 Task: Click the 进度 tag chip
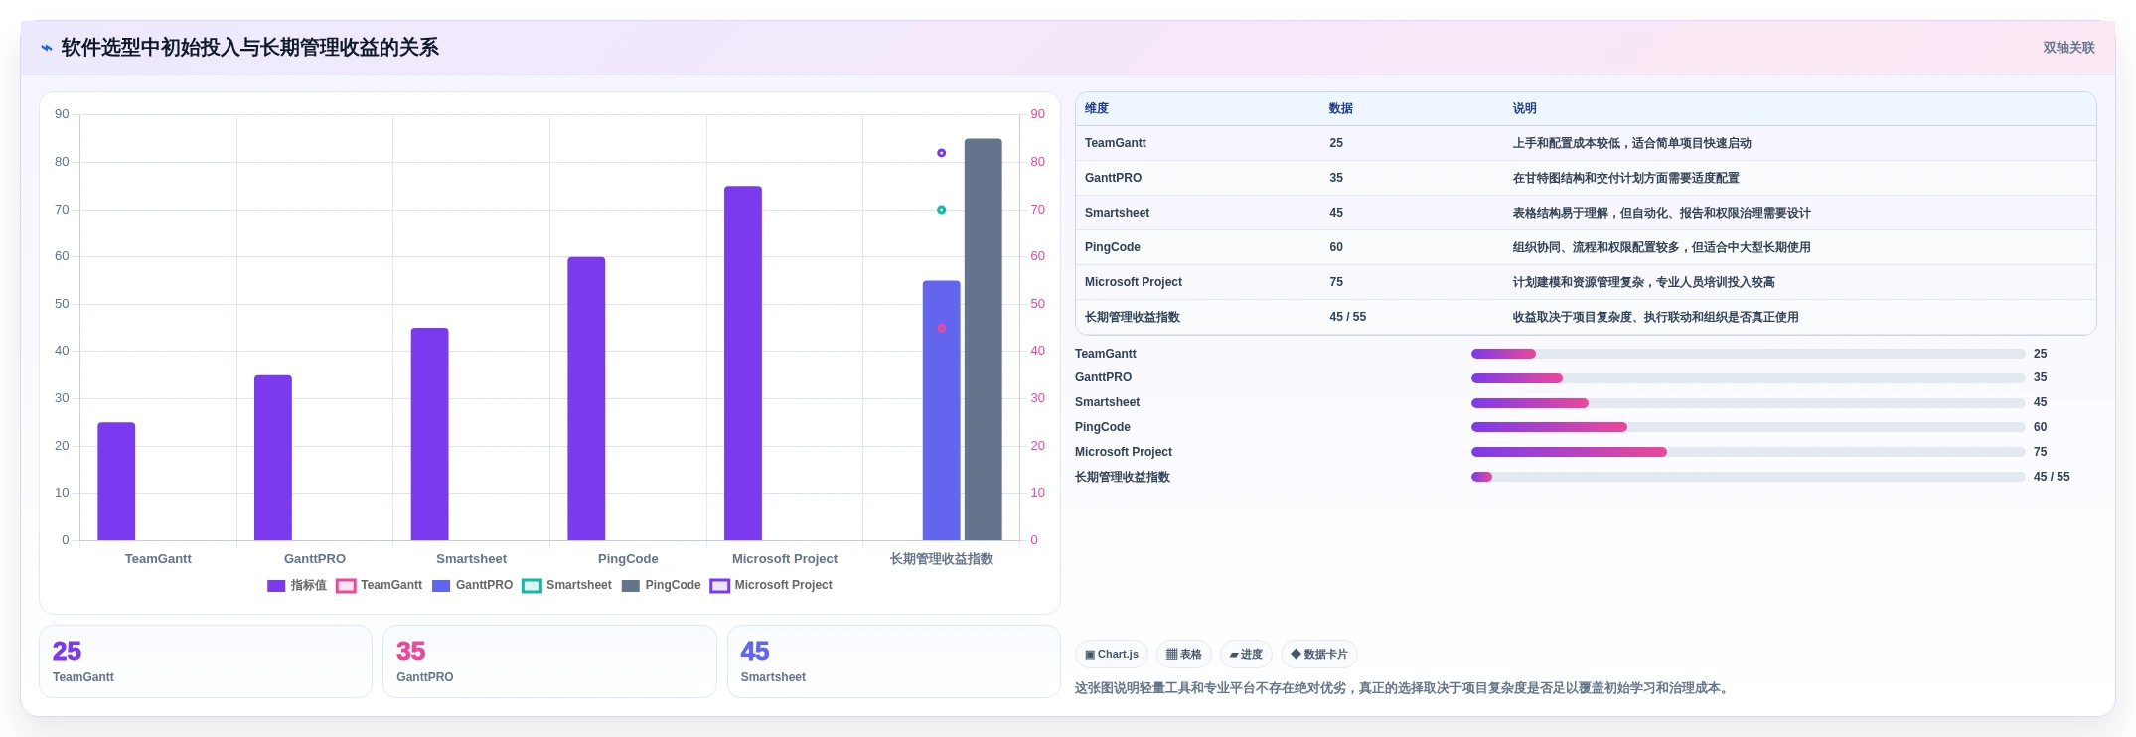(x=1246, y=655)
